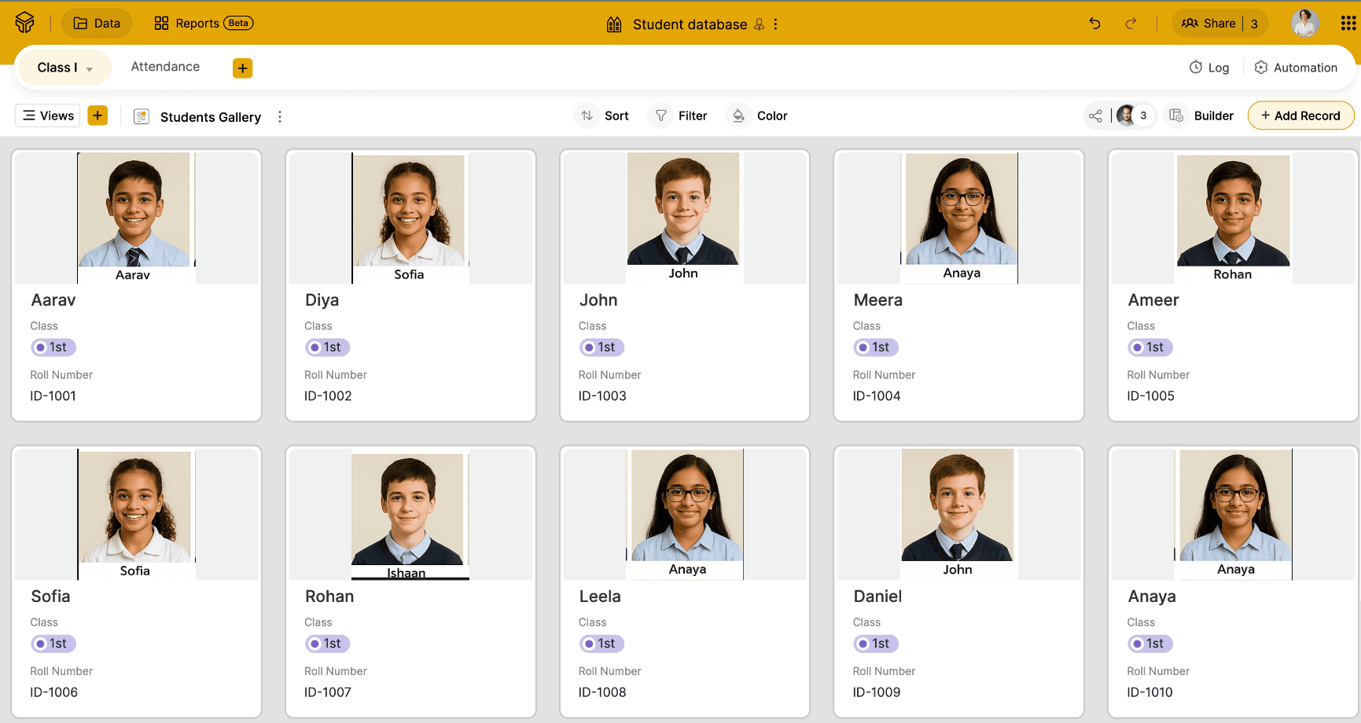
Task: Click the Students Gallery view icon
Action: tap(142, 116)
